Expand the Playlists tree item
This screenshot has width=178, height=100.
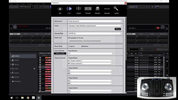11,60
